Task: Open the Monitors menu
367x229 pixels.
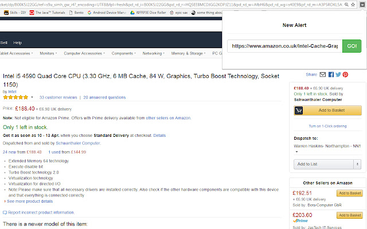Action: pyautogui.click(x=48, y=53)
